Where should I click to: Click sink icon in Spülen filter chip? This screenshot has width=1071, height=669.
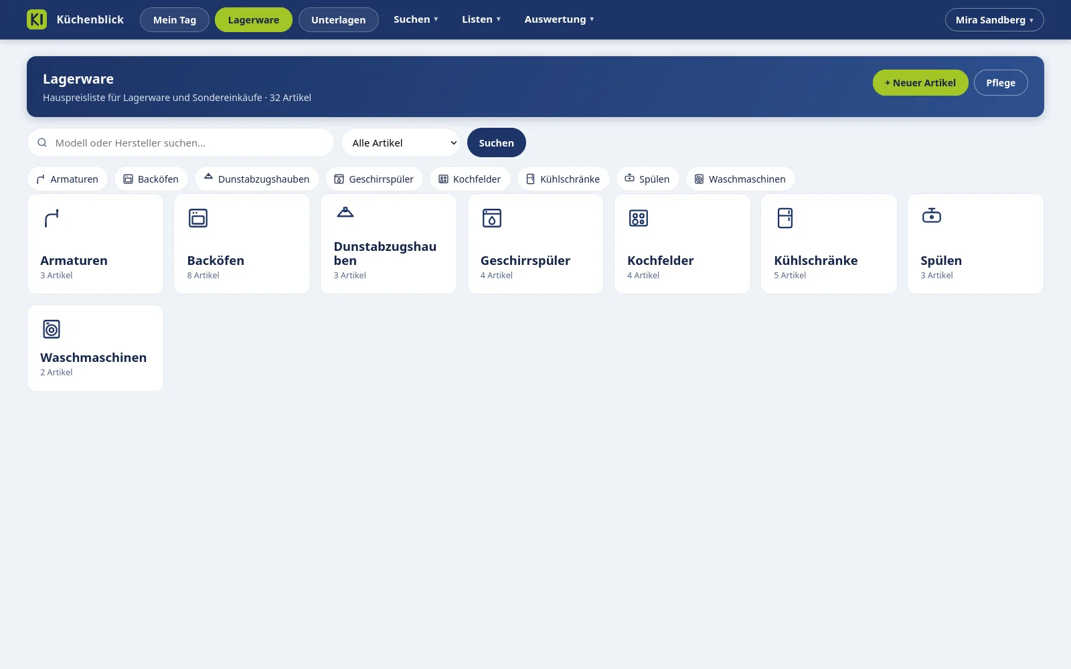(x=629, y=178)
